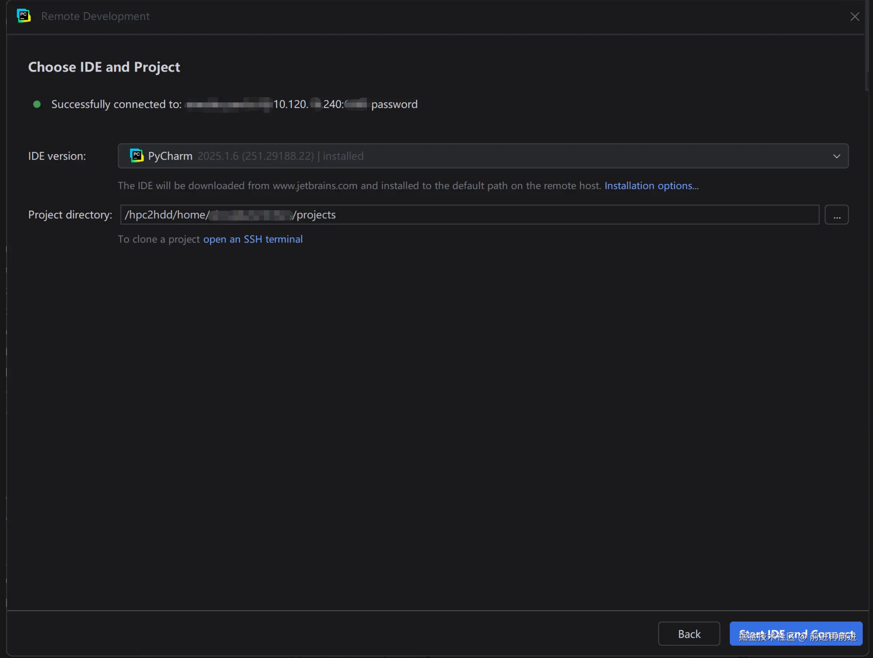Click the dialog's vertical scrollbar
The height and width of the screenshot is (658, 873).
(x=867, y=45)
